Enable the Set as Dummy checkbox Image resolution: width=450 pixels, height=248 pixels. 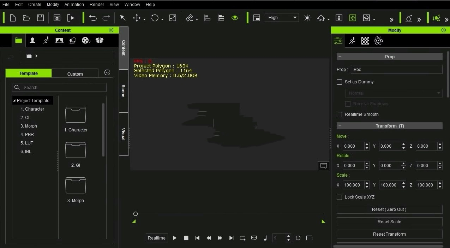[x=339, y=82]
